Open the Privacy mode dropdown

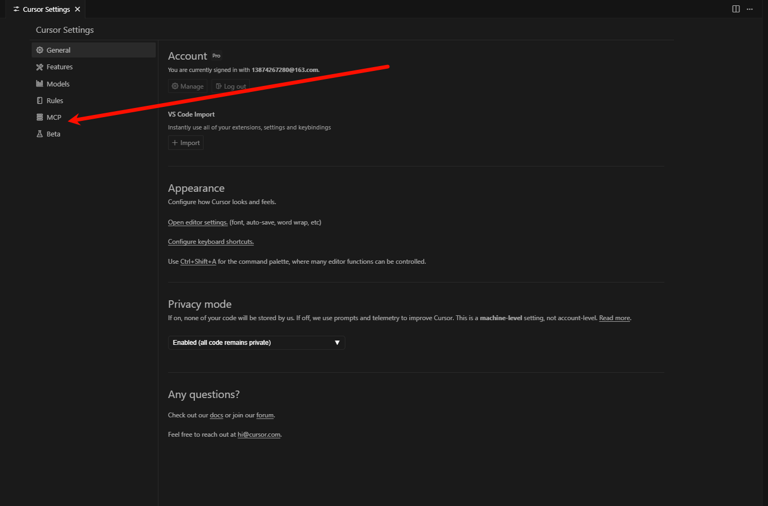[257, 343]
